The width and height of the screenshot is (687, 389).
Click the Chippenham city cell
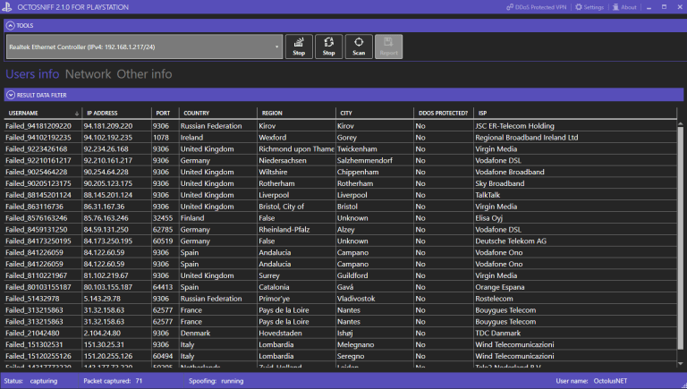coord(358,173)
